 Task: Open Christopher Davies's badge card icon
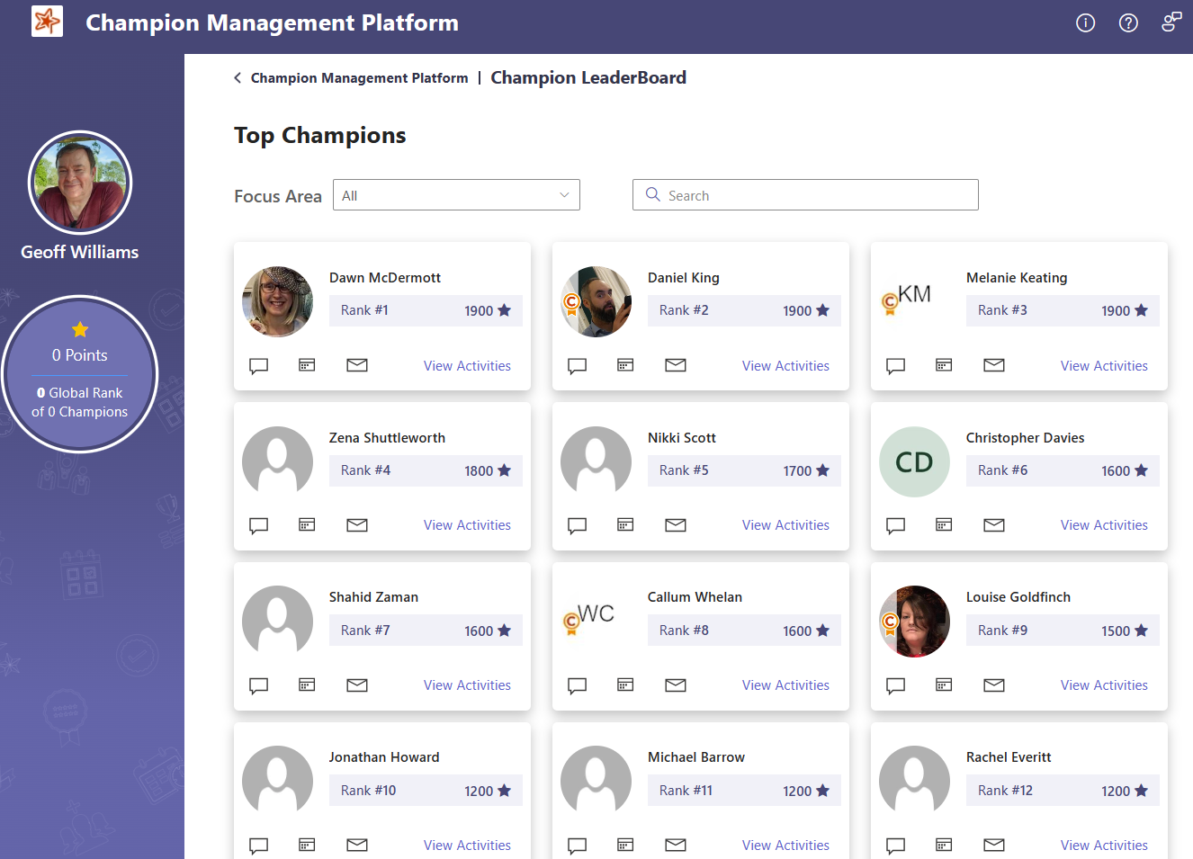pos(943,525)
